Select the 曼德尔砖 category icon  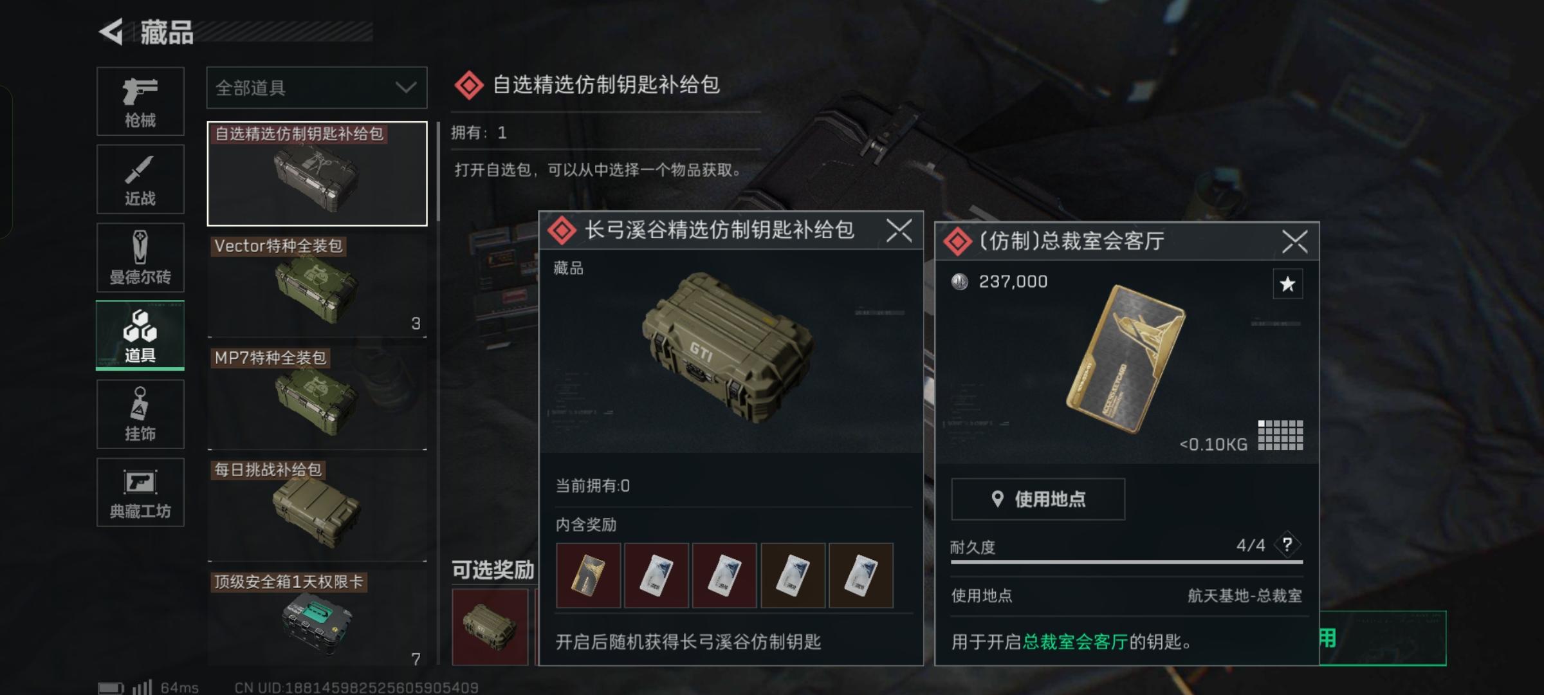click(x=140, y=257)
